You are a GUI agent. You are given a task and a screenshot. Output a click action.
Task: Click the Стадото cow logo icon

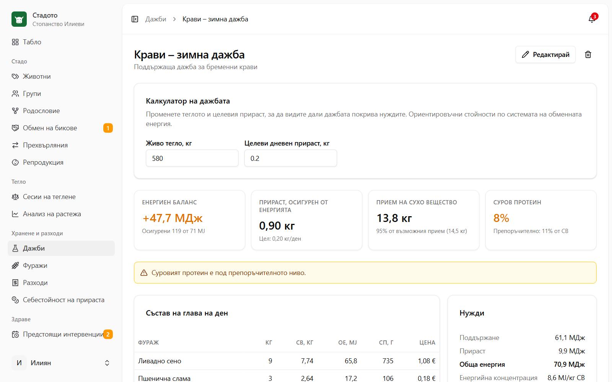19,19
